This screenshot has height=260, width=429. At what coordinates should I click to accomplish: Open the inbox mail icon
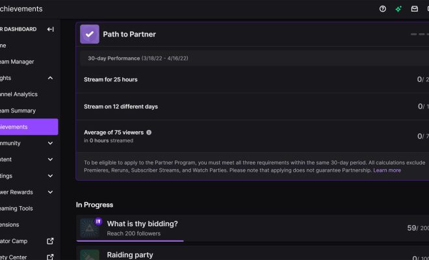click(414, 9)
